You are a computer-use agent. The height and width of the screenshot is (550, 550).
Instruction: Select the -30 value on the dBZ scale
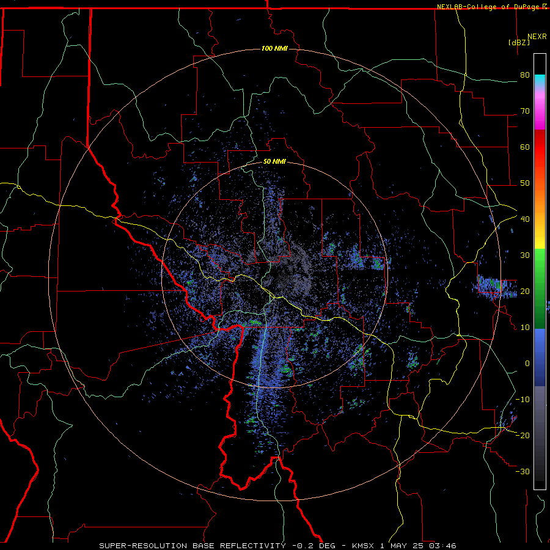click(522, 471)
